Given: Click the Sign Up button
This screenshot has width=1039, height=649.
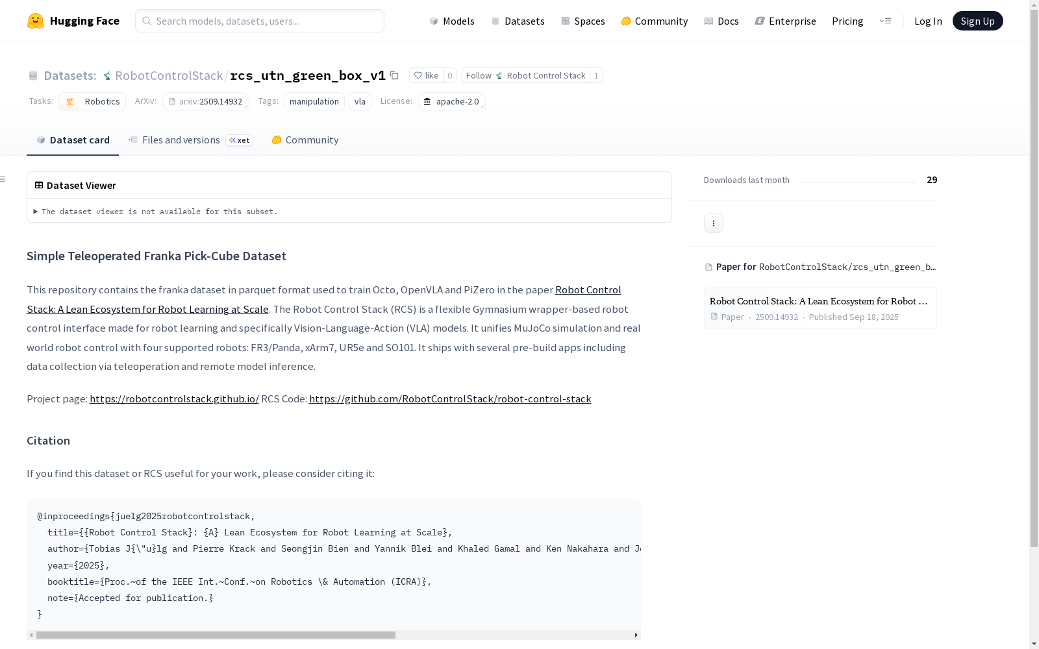Looking at the screenshot, I should [x=977, y=21].
